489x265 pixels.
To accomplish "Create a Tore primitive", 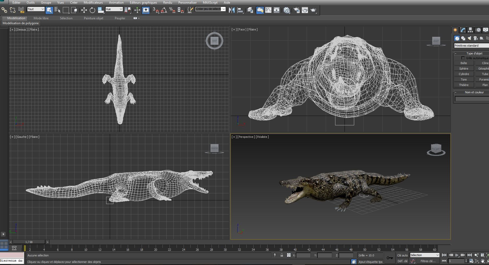I will coord(464,79).
